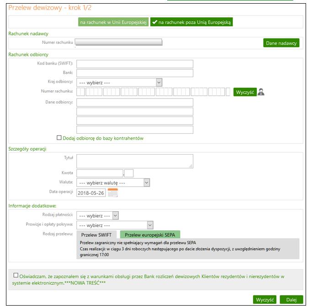Tick the 'Oświadczam, że zapoznałem się' declaration checkbox
The width and height of the screenshot is (312, 307).
[x=16, y=275]
